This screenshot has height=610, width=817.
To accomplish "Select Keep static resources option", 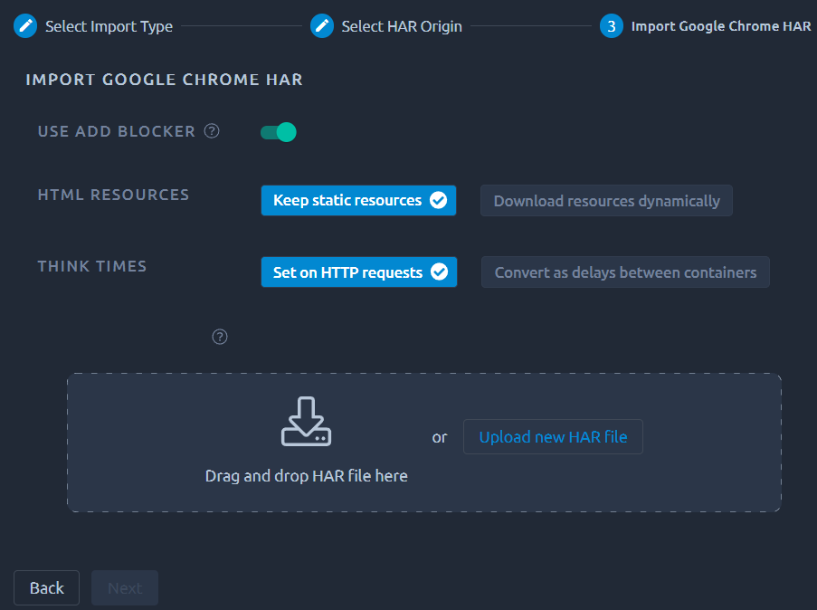I will (x=358, y=200).
